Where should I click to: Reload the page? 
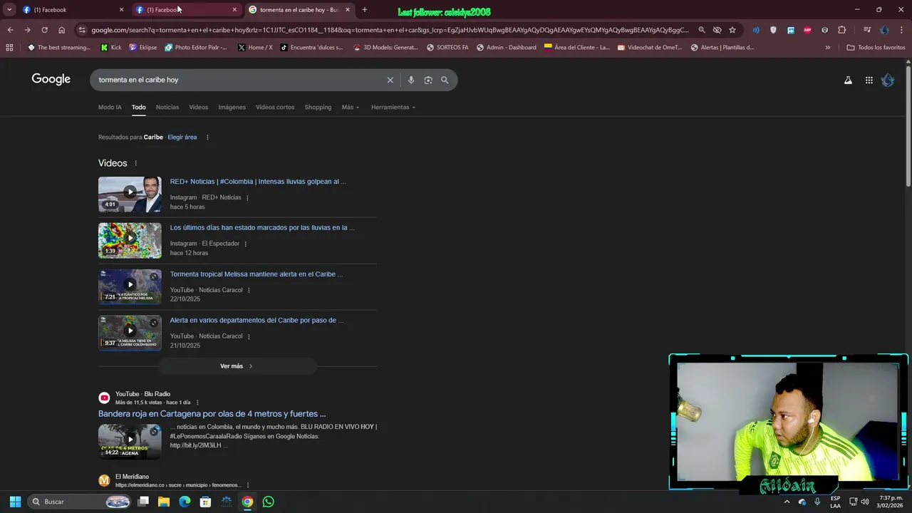44,30
